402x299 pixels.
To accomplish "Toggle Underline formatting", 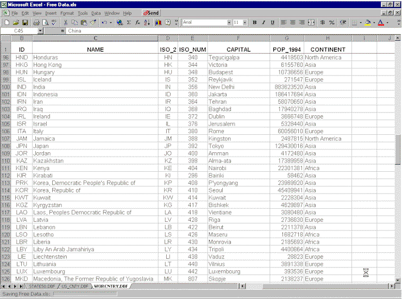I will point(273,23).
